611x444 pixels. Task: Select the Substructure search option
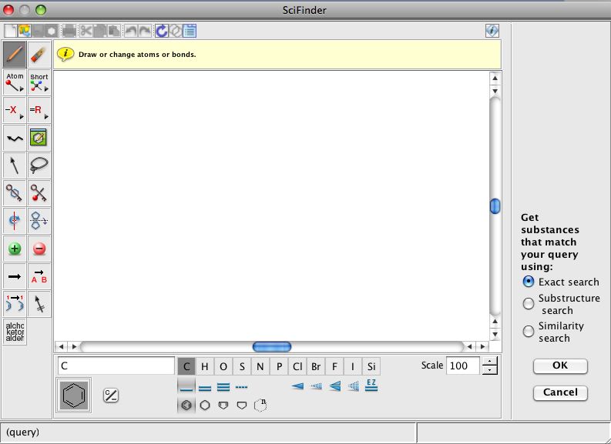[529, 303]
